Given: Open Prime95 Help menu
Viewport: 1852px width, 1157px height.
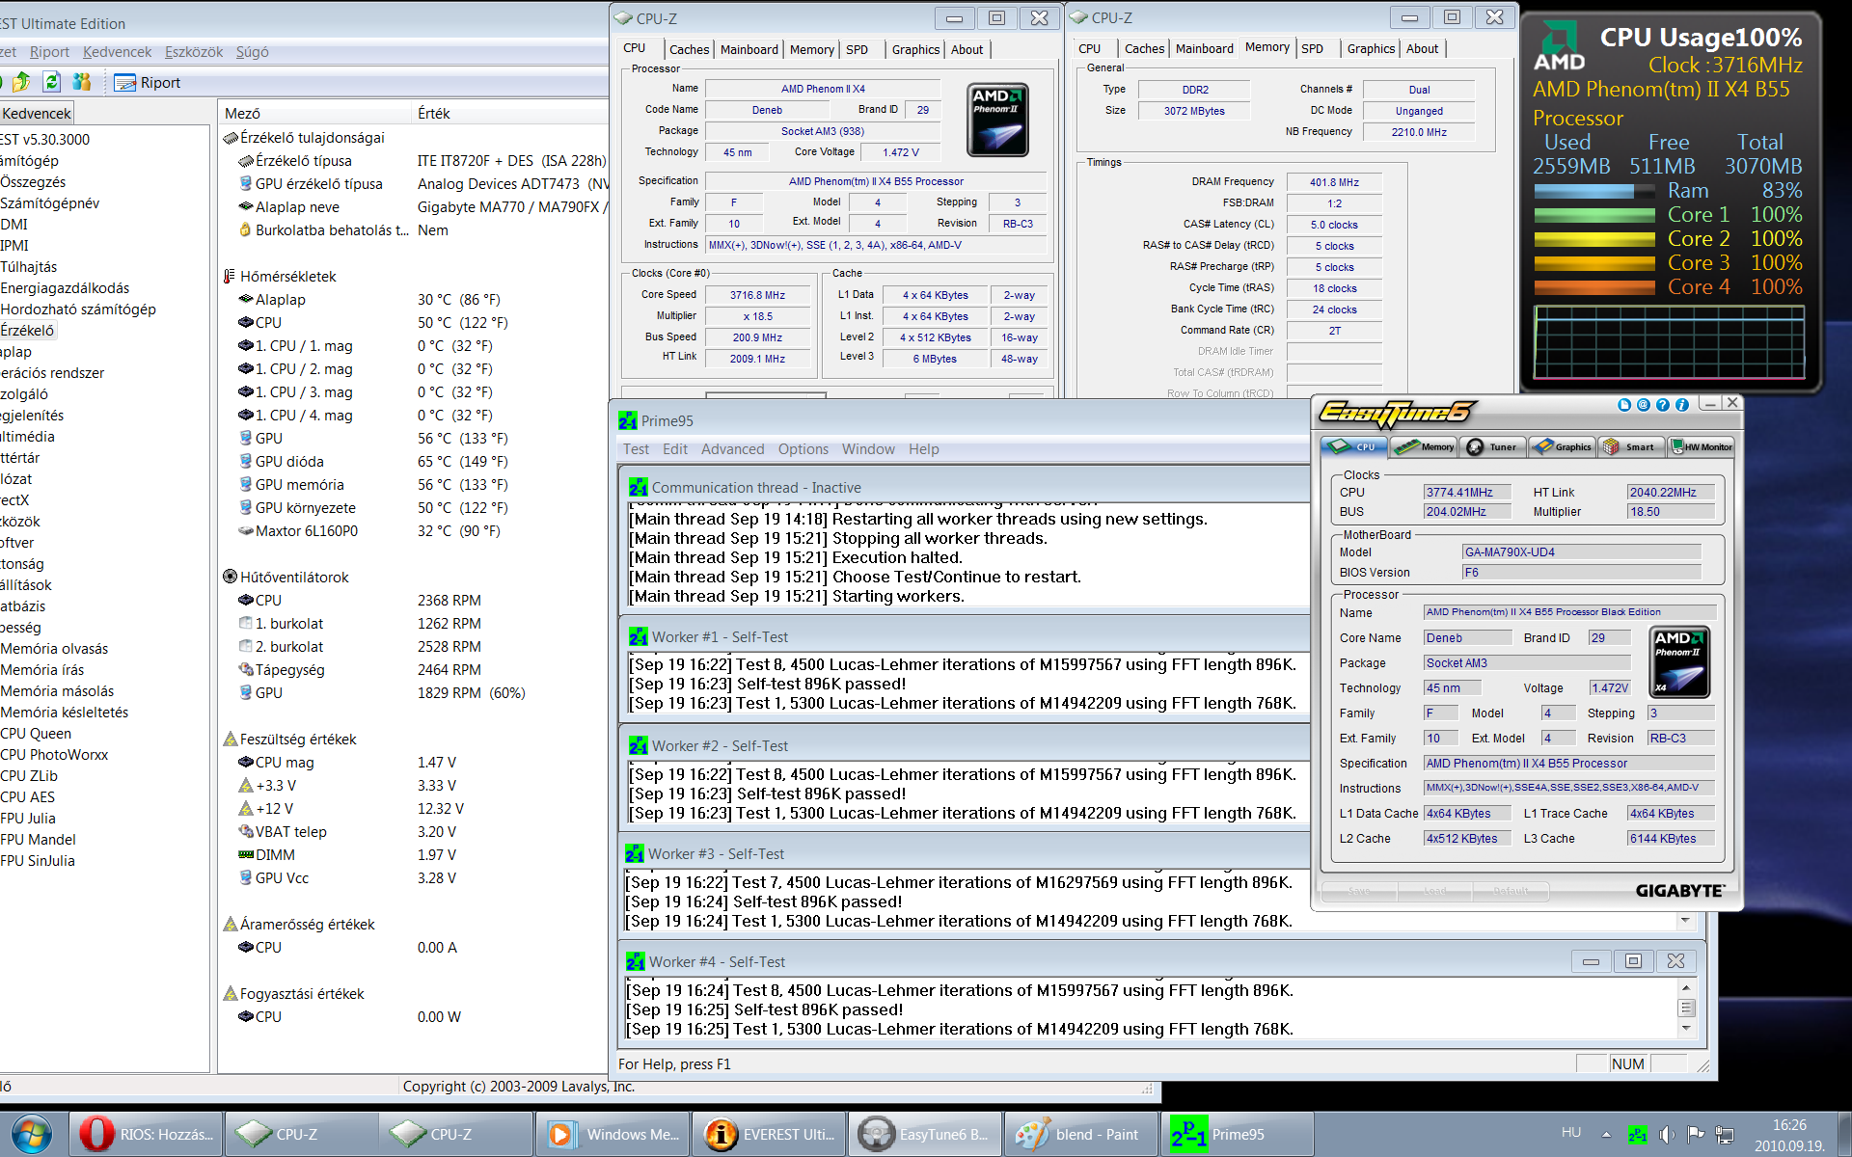Looking at the screenshot, I should [x=923, y=449].
